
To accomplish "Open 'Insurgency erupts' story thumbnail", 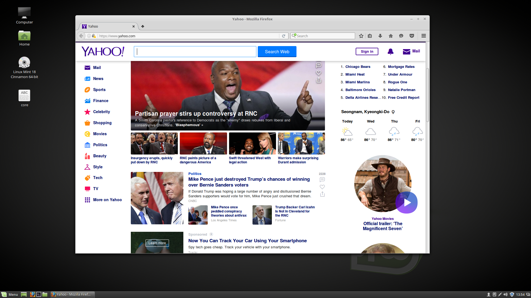I will [154, 143].
